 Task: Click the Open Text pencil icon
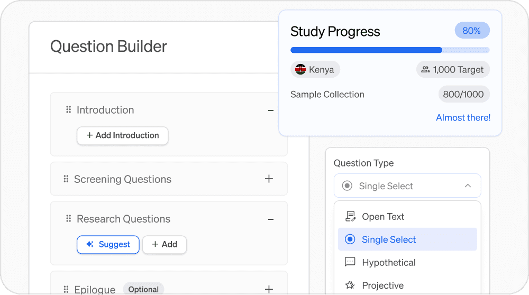(x=350, y=216)
